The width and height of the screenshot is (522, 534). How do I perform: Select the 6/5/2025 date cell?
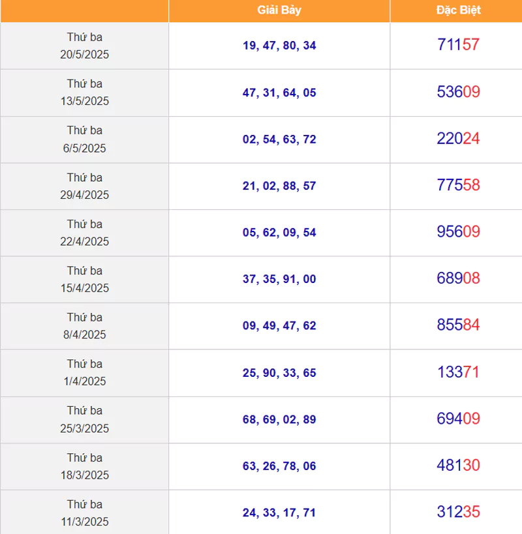tap(85, 140)
